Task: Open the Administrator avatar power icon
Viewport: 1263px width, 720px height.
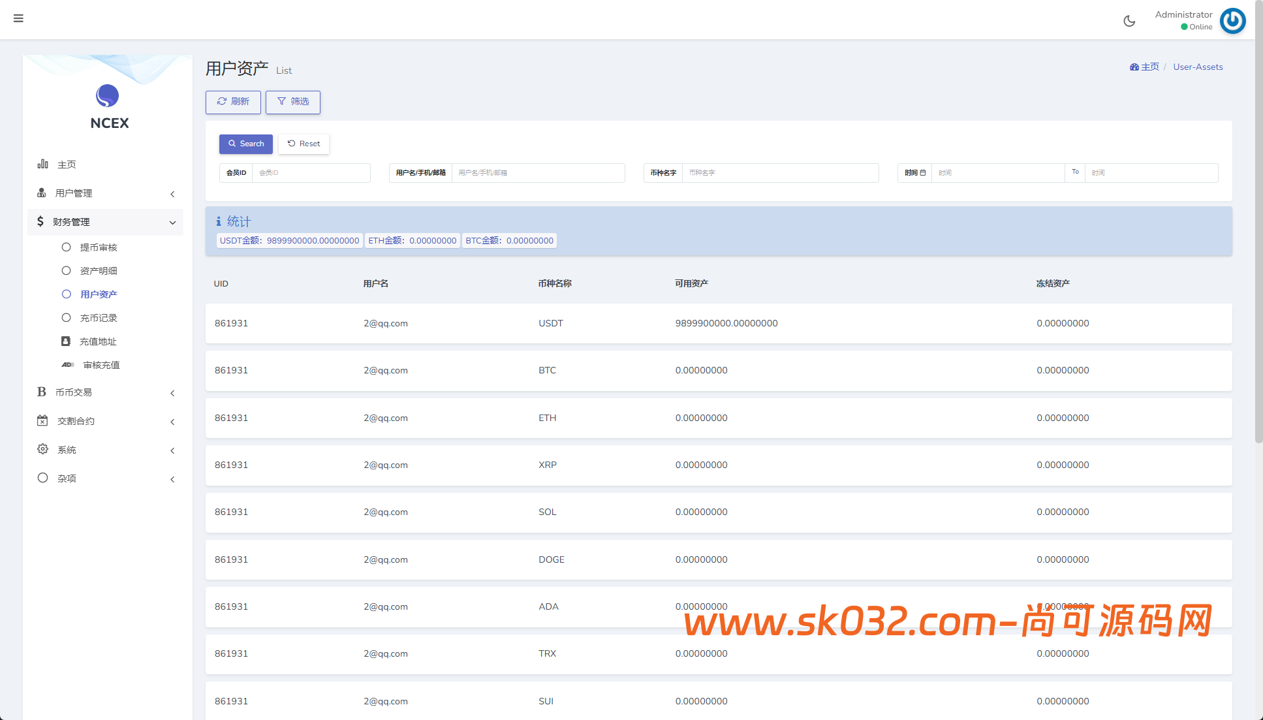Action: click(1233, 20)
